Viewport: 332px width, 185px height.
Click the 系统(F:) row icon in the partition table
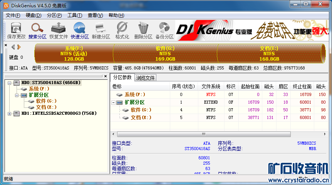pos(119,95)
